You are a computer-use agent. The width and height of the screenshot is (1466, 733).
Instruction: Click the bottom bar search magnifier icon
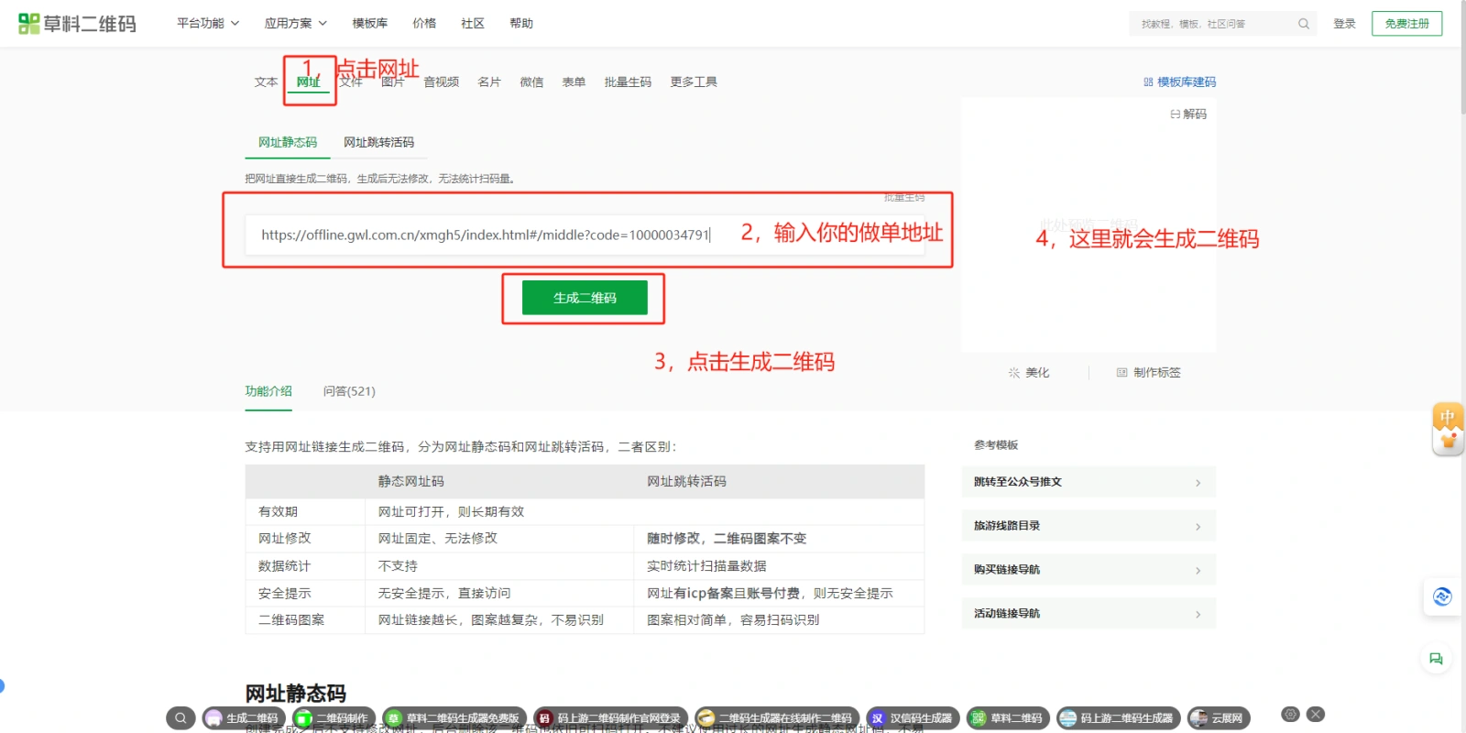click(x=181, y=718)
